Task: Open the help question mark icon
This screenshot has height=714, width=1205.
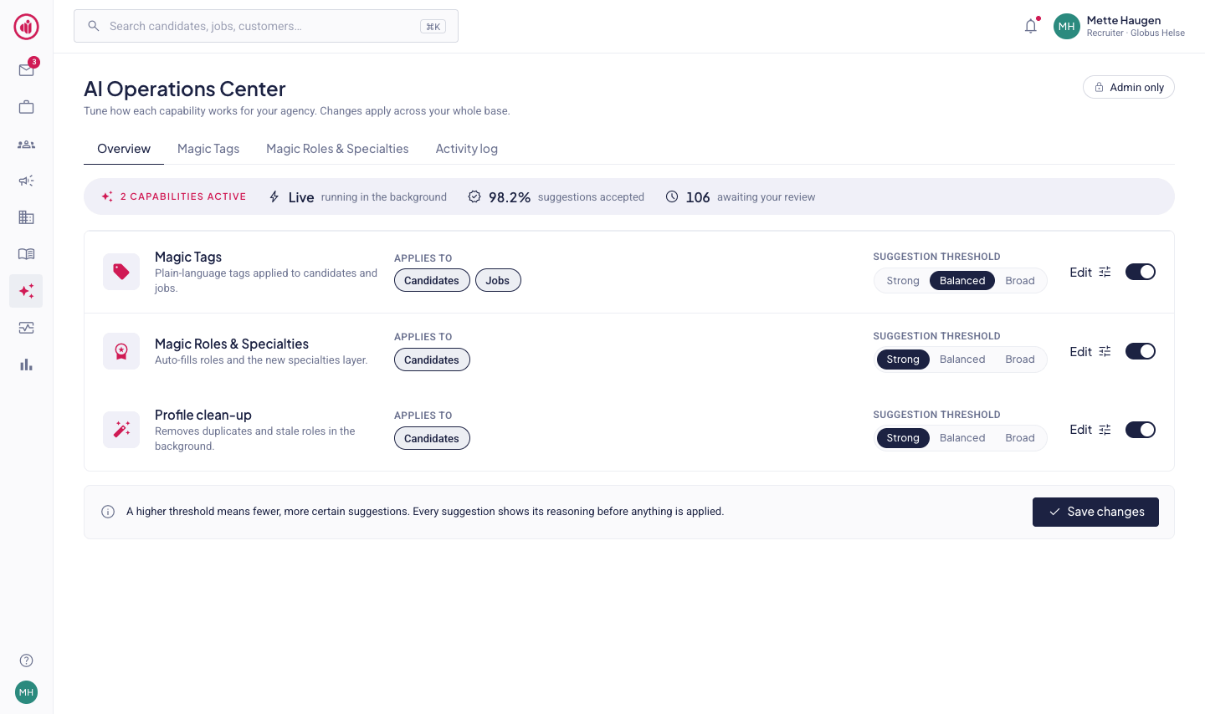Action: point(26,660)
